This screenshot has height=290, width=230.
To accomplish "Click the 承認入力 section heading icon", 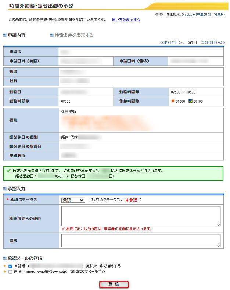I will point(5,189).
